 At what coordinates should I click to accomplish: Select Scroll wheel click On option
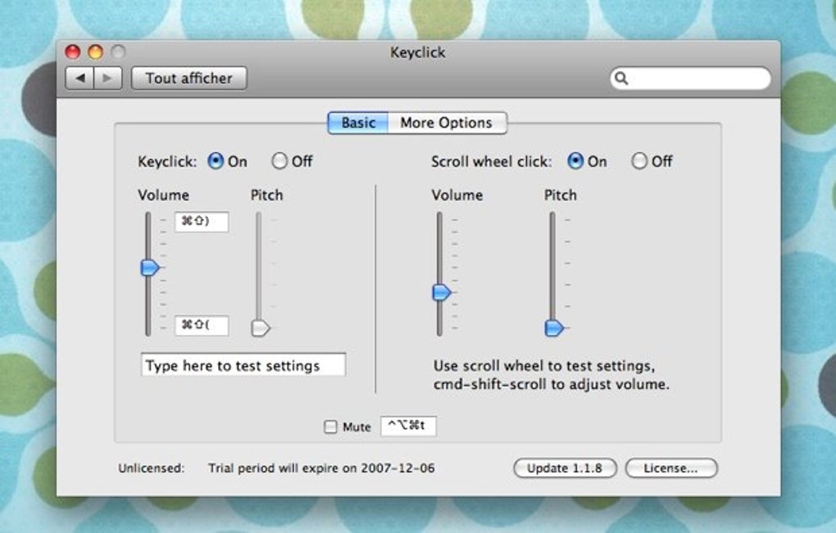point(575,160)
